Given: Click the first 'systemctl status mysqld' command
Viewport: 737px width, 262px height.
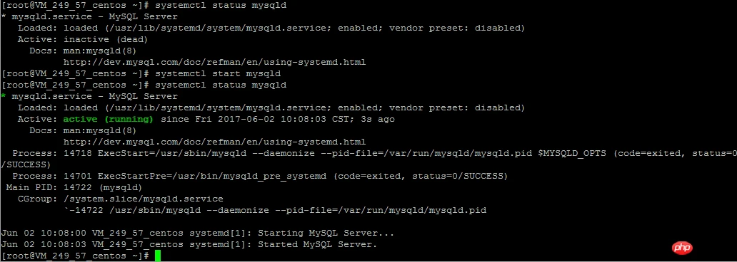Looking at the screenshot, I should click(221, 5).
